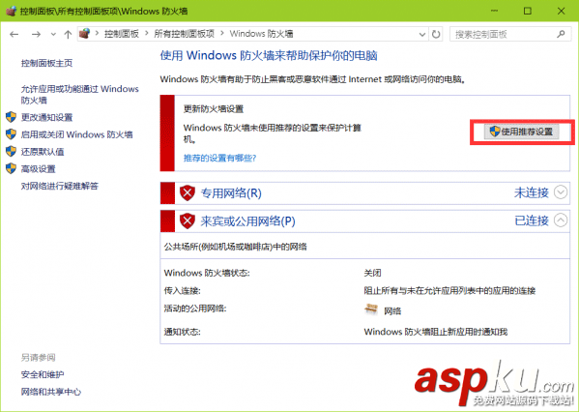Click 通知状态 label
Viewport: 579px width, 412px height.
click(x=182, y=332)
